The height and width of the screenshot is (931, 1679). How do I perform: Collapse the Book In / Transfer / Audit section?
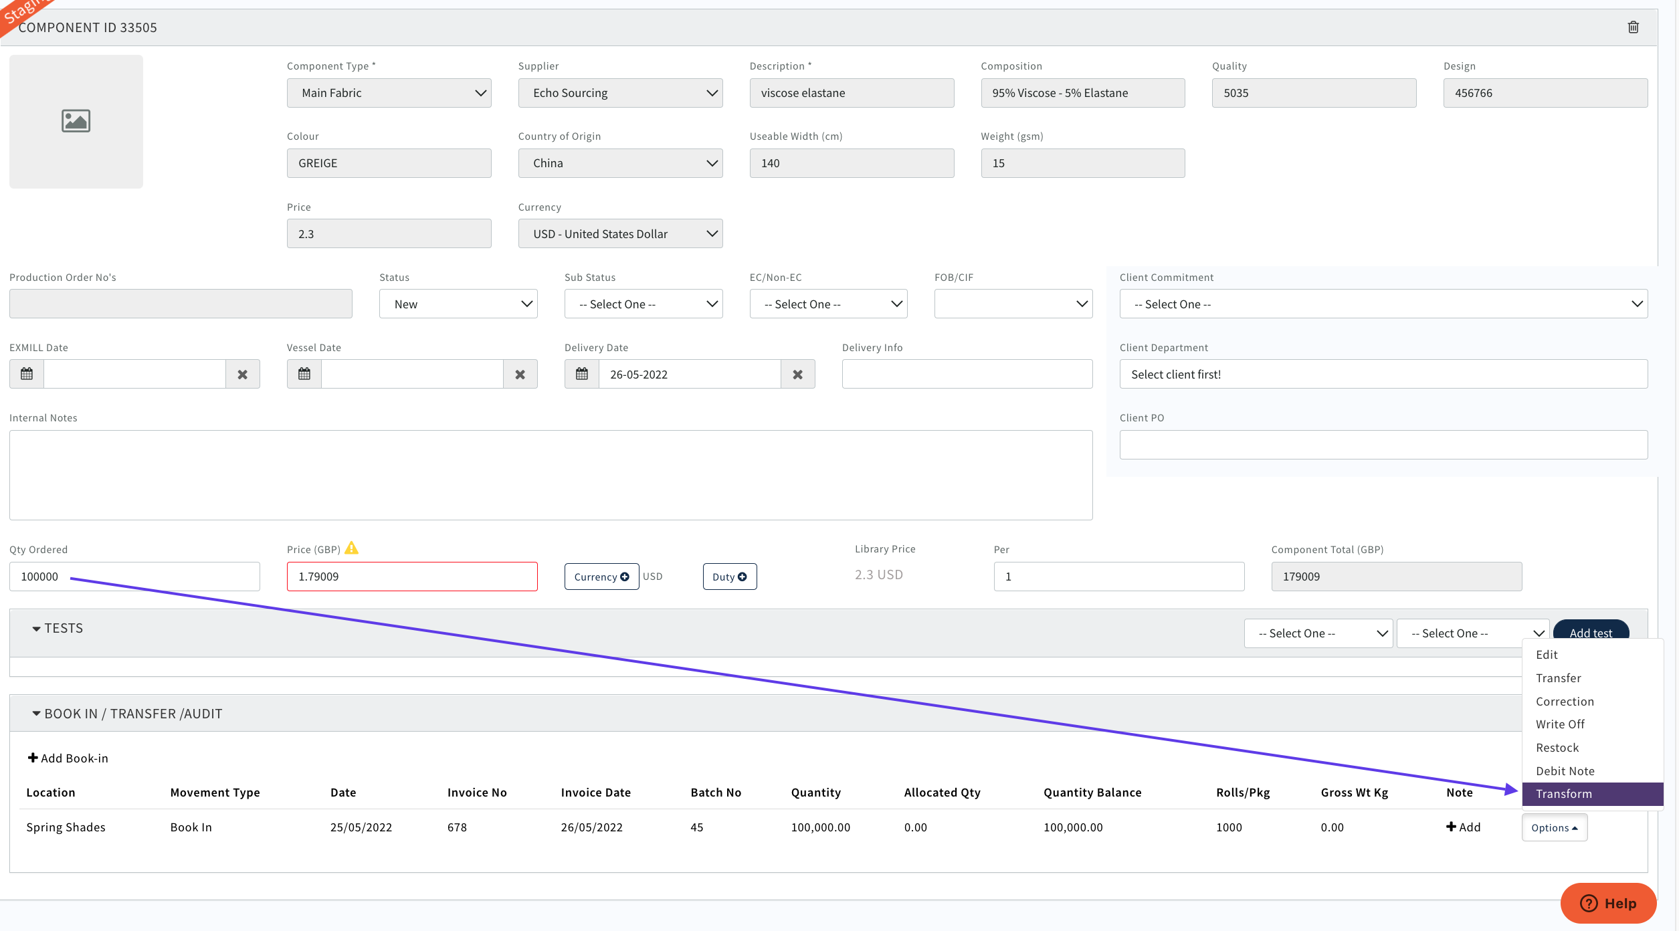point(127,714)
